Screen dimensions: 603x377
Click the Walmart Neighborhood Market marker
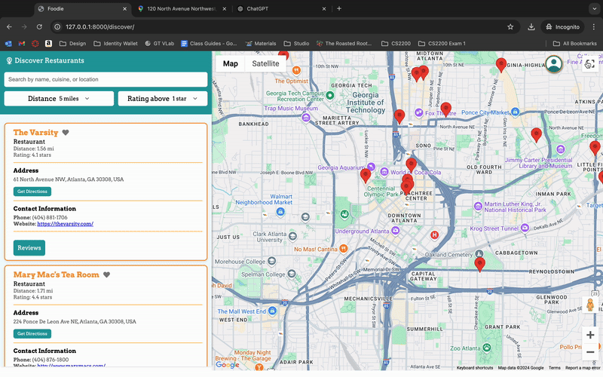[280, 212]
